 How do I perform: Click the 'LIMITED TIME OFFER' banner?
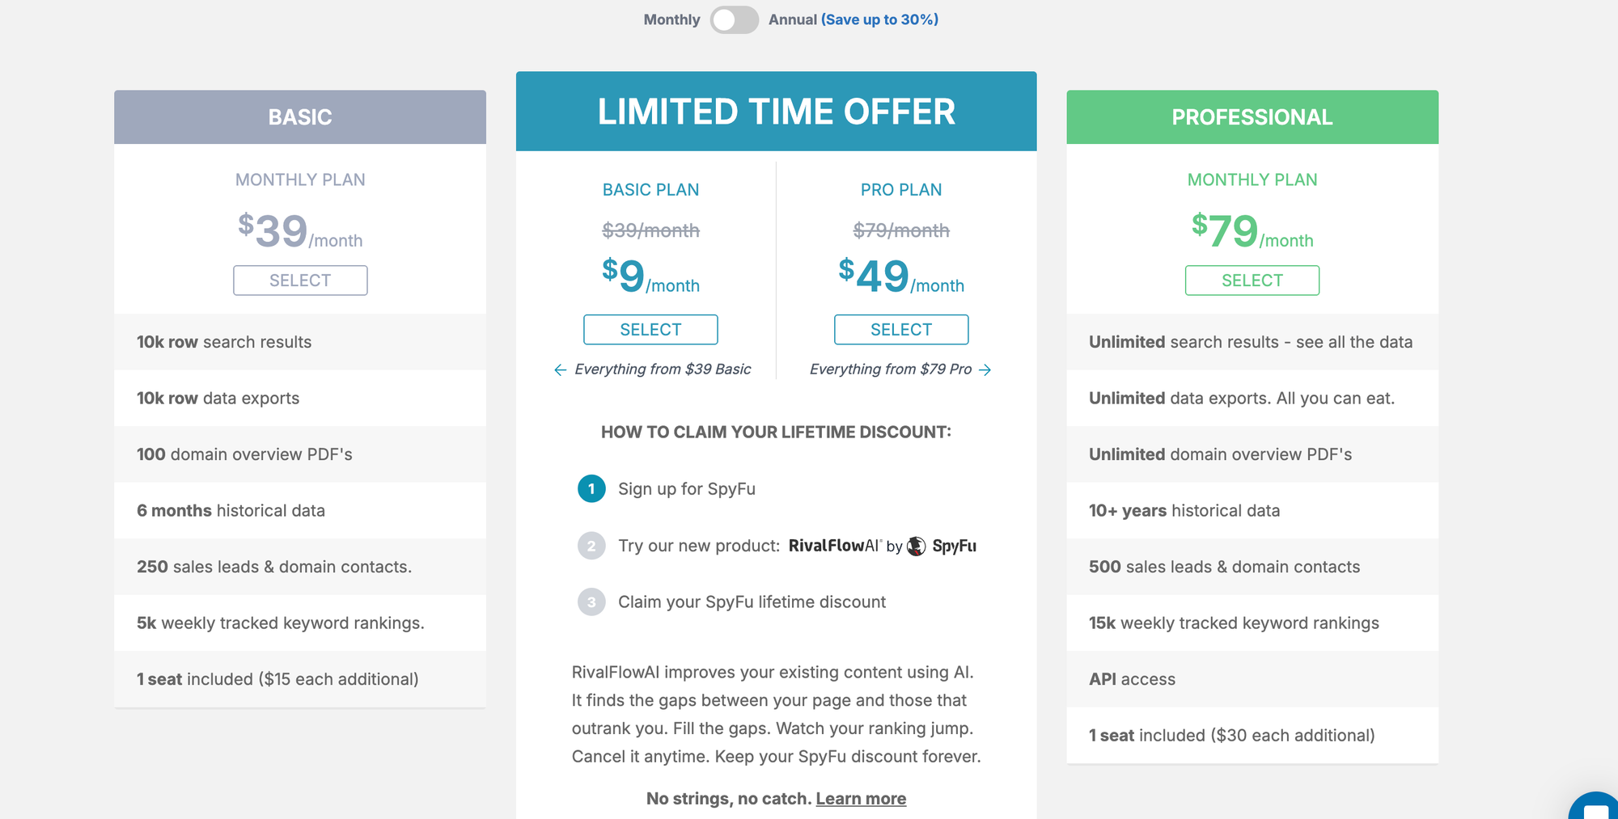pyautogui.click(x=776, y=112)
